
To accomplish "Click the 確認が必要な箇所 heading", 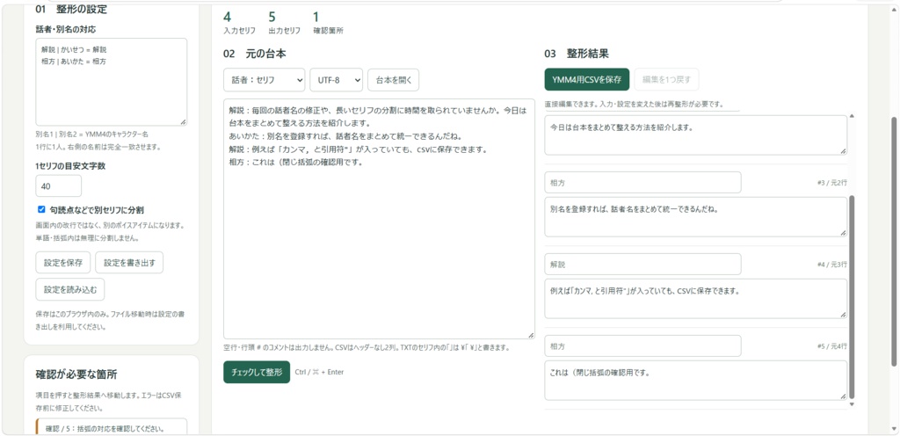I will (x=76, y=375).
